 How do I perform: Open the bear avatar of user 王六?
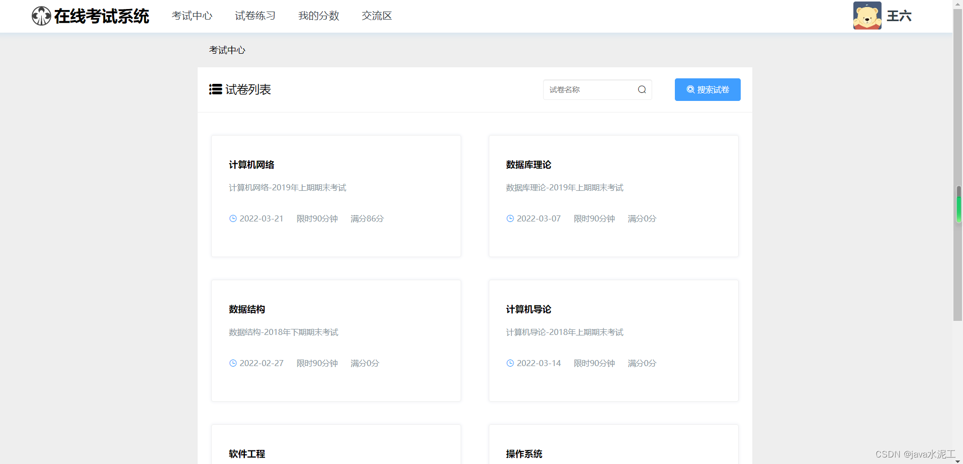pyautogui.click(x=867, y=16)
